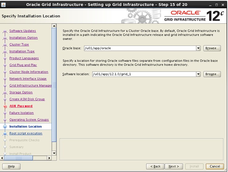Viewport: 228px width, 172px height.
Task: Jump to Network Interface Usage step
Action: pyautogui.click(x=28, y=78)
